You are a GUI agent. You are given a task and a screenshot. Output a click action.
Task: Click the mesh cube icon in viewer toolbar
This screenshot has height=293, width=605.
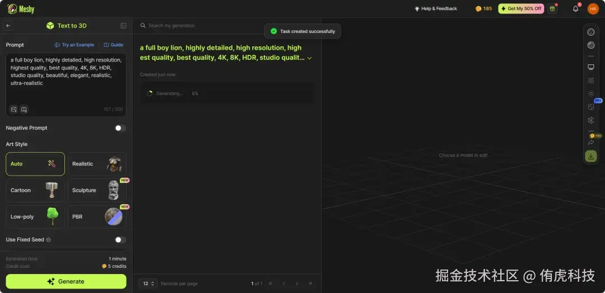coord(591,120)
